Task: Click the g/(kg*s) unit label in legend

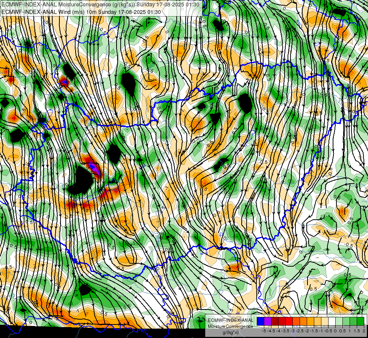Action: click(230, 333)
